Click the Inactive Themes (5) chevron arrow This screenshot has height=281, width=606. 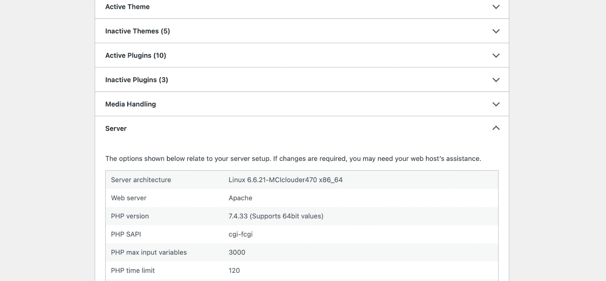point(496,31)
